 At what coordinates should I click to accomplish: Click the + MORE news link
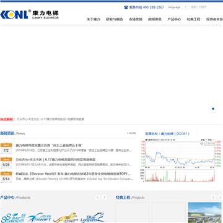click(131, 133)
